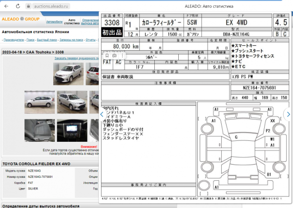
Task: Select the Авто статистика tab
Action: pos(72,21)
